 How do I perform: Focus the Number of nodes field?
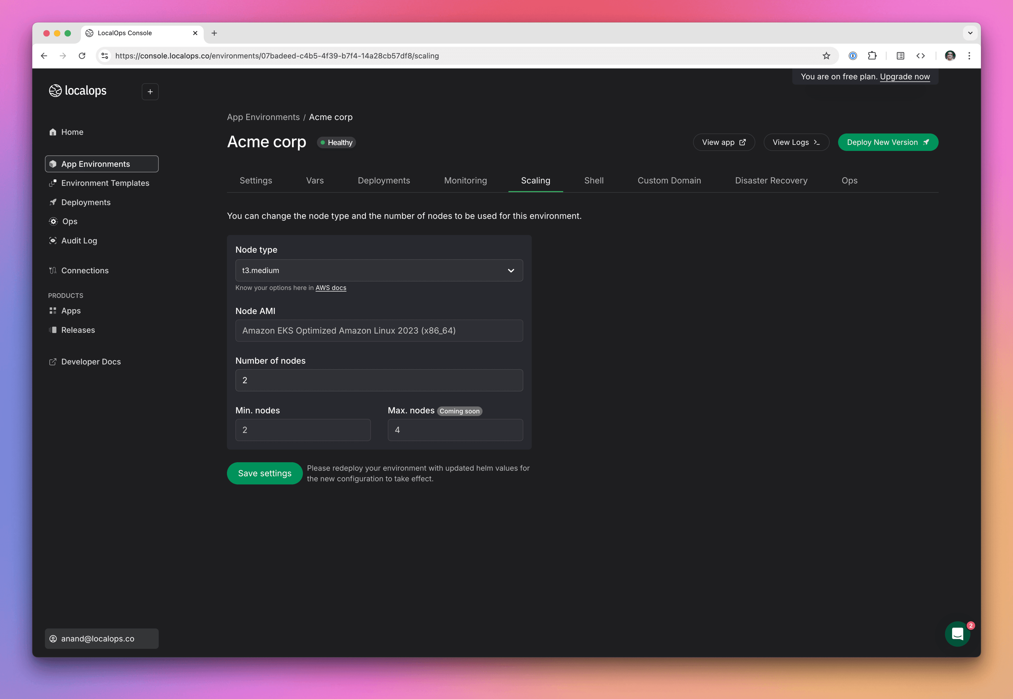(379, 380)
